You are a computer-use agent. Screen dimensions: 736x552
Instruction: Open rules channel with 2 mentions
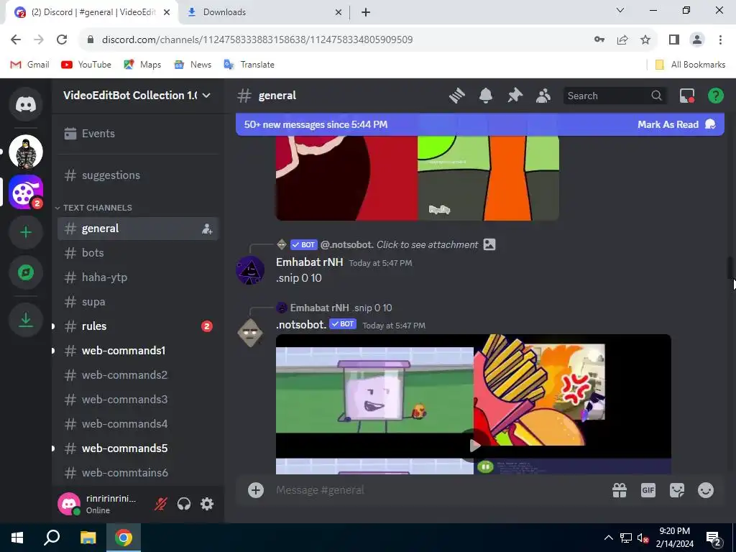(138, 326)
